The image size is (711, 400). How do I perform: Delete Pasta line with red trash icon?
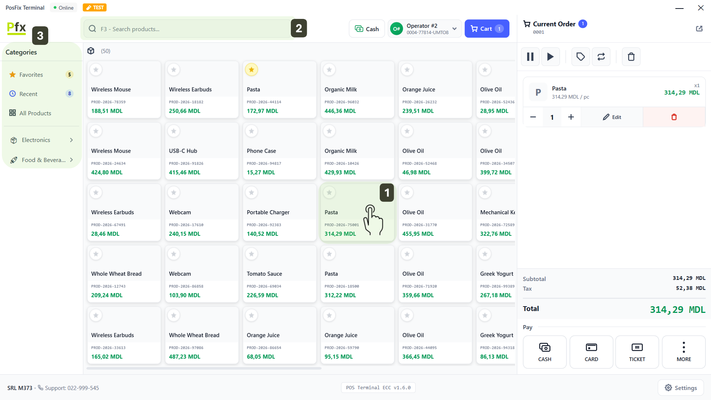[674, 117]
